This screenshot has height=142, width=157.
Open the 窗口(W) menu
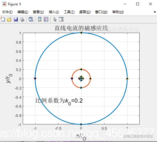click(101, 12)
